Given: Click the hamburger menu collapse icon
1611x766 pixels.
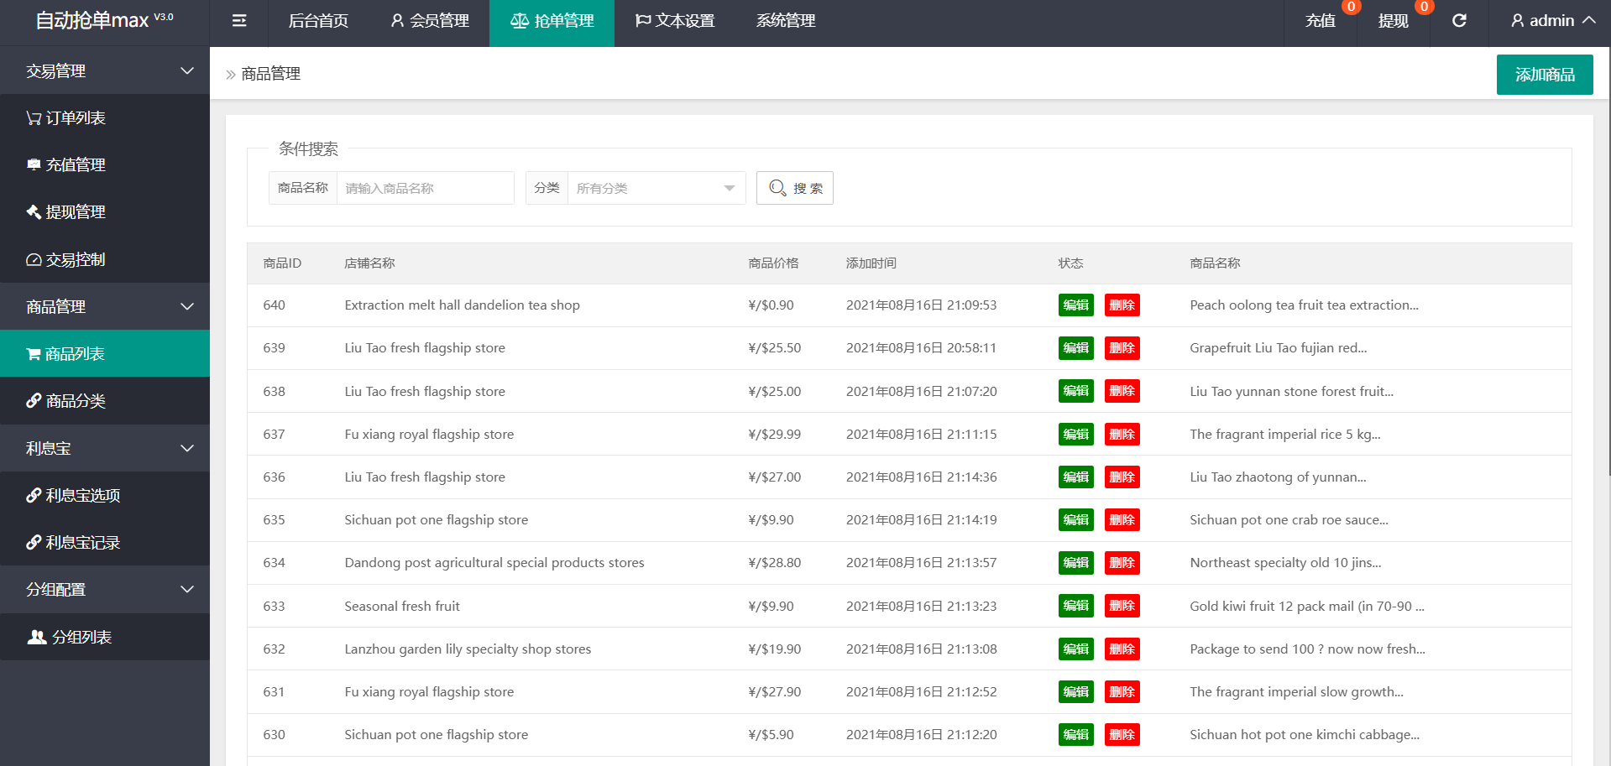Looking at the screenshot, I should pyautogui.click(x=239, y=21).
